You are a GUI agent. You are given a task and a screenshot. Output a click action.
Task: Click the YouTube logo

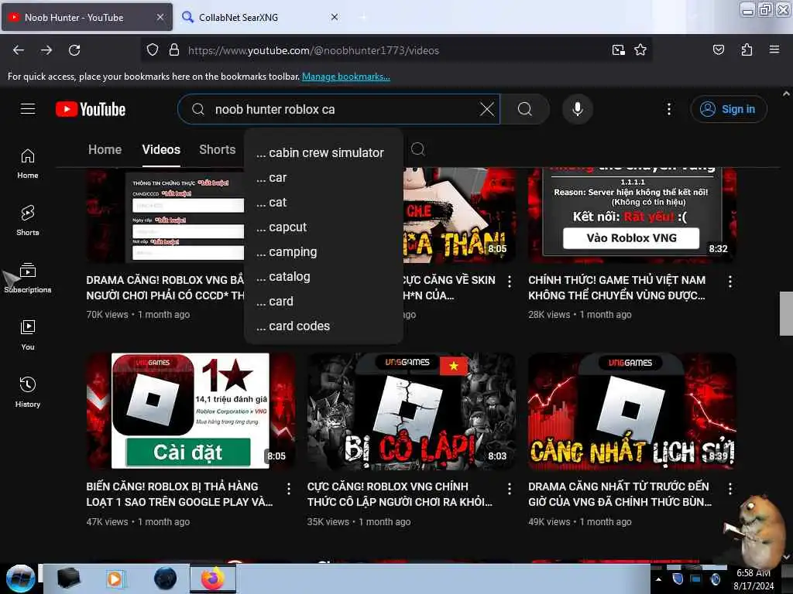click(91, 109)
